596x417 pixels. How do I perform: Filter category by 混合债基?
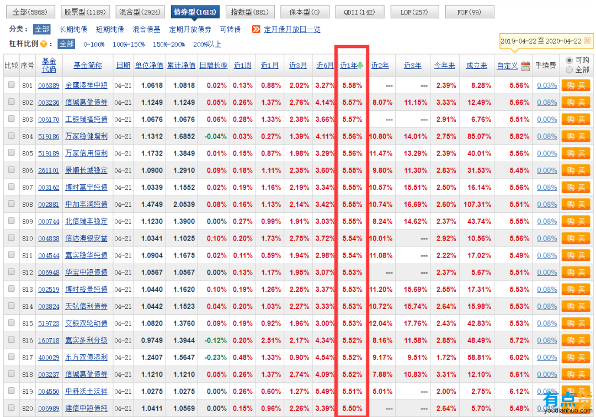(146, 29)
